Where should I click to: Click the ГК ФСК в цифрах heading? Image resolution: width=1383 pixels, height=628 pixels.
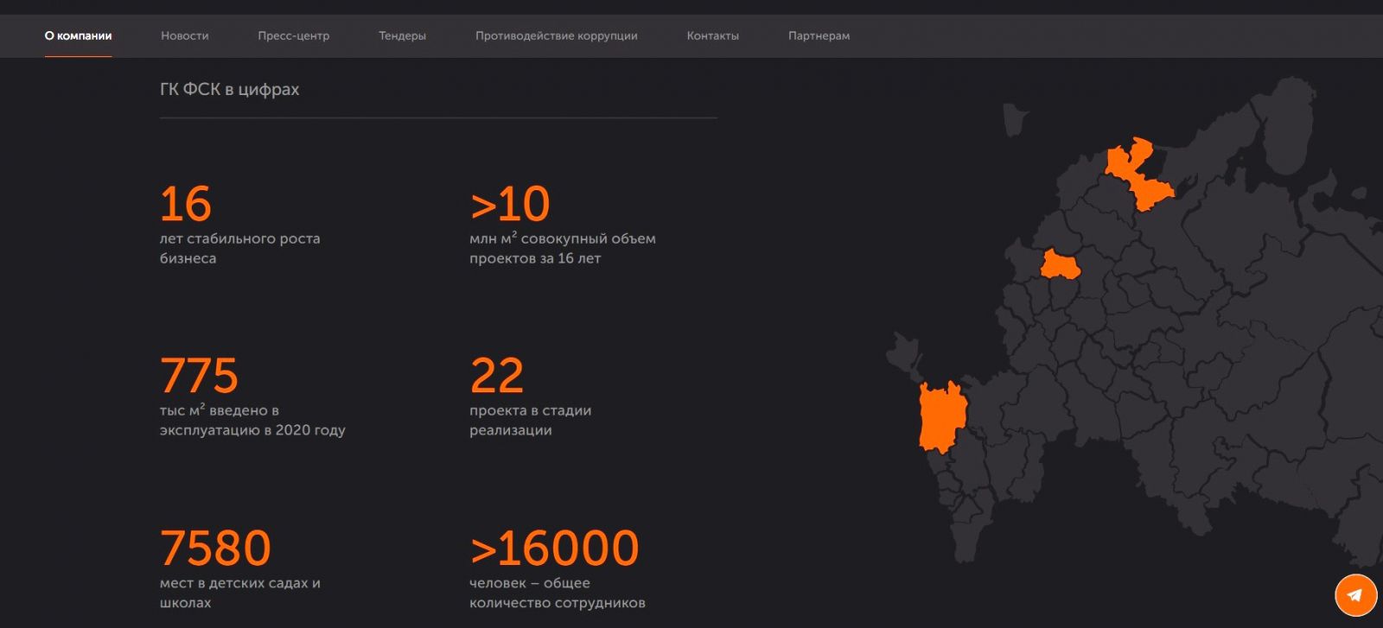pyautogui.click(x=229, y=89)
